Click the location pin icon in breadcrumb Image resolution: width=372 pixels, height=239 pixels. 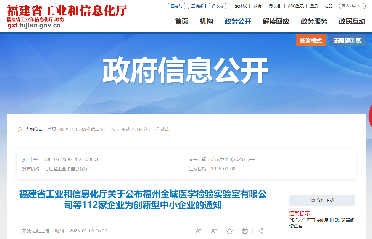pos(20,129)
